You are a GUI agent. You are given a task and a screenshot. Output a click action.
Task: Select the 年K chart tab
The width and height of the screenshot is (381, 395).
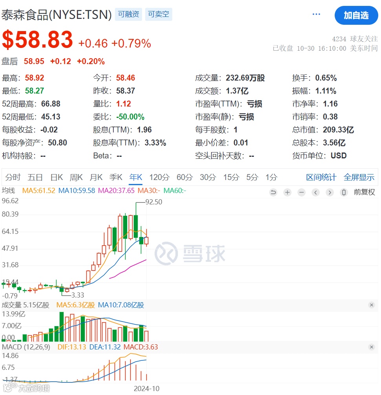point(136,177)
